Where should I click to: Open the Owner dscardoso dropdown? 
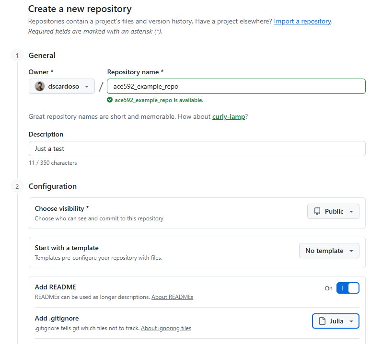62,87
